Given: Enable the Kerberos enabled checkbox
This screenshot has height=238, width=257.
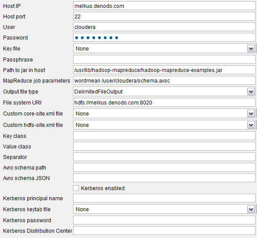Looking at the screenshot, I should [76, 188].
